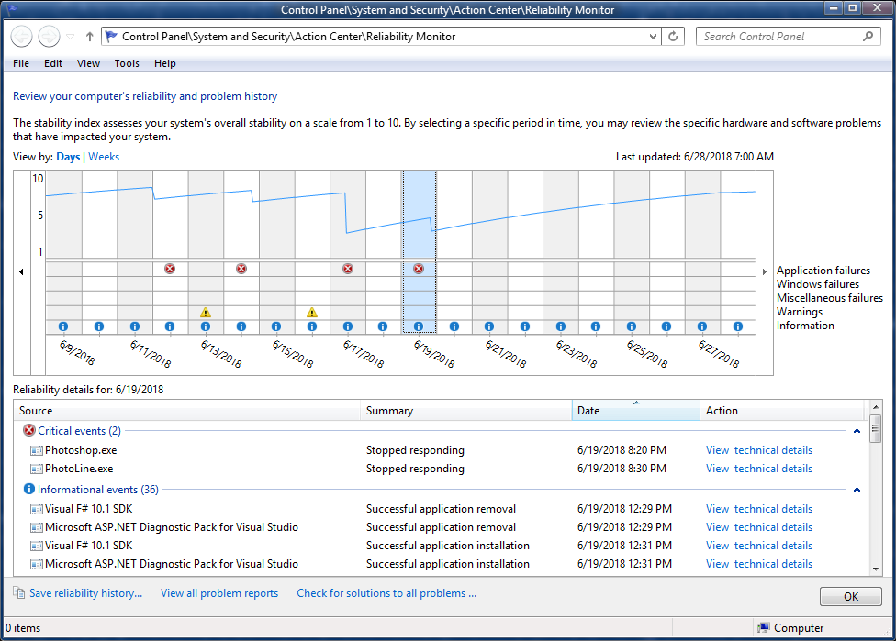This screenshot has width=896, height=641.
Task: Open the View menu
Action: point(89,63)
